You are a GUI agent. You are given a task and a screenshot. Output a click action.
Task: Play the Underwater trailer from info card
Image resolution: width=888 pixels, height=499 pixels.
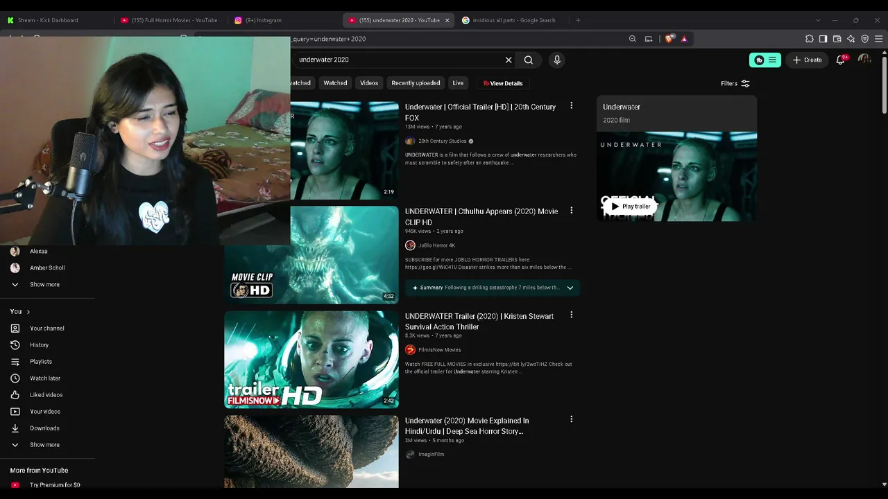(x=631, y=207)
